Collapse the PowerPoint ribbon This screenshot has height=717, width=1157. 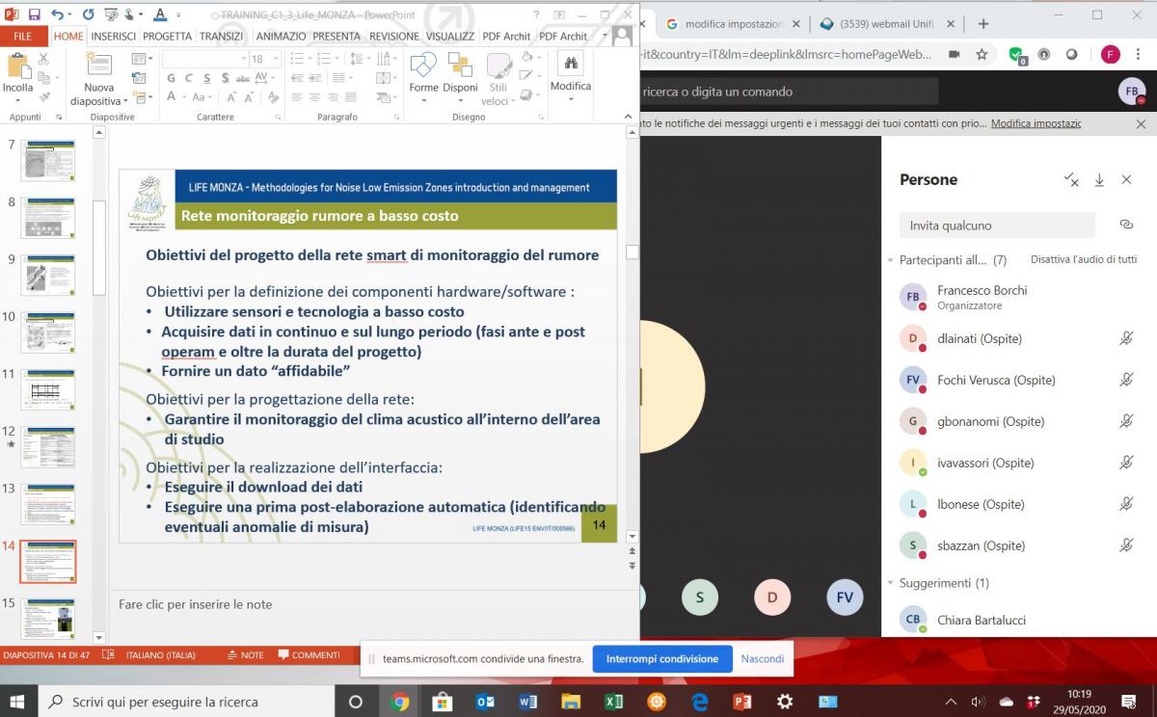coord(628,118)
